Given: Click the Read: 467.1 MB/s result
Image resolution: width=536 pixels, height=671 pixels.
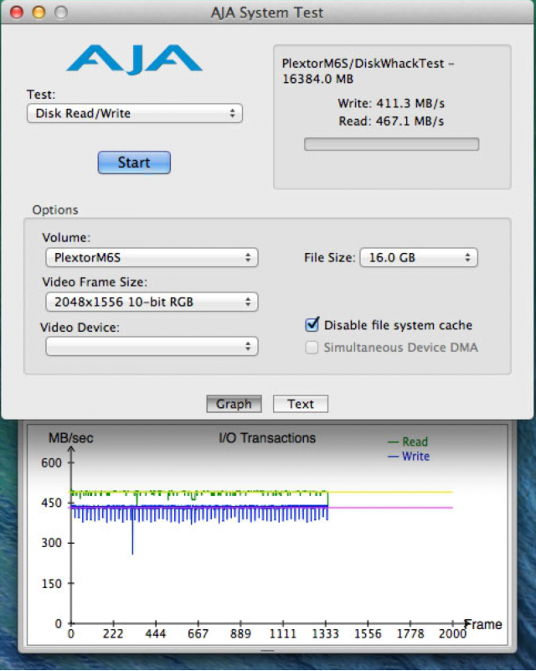Looking at the screenshot, I should 391,121.
